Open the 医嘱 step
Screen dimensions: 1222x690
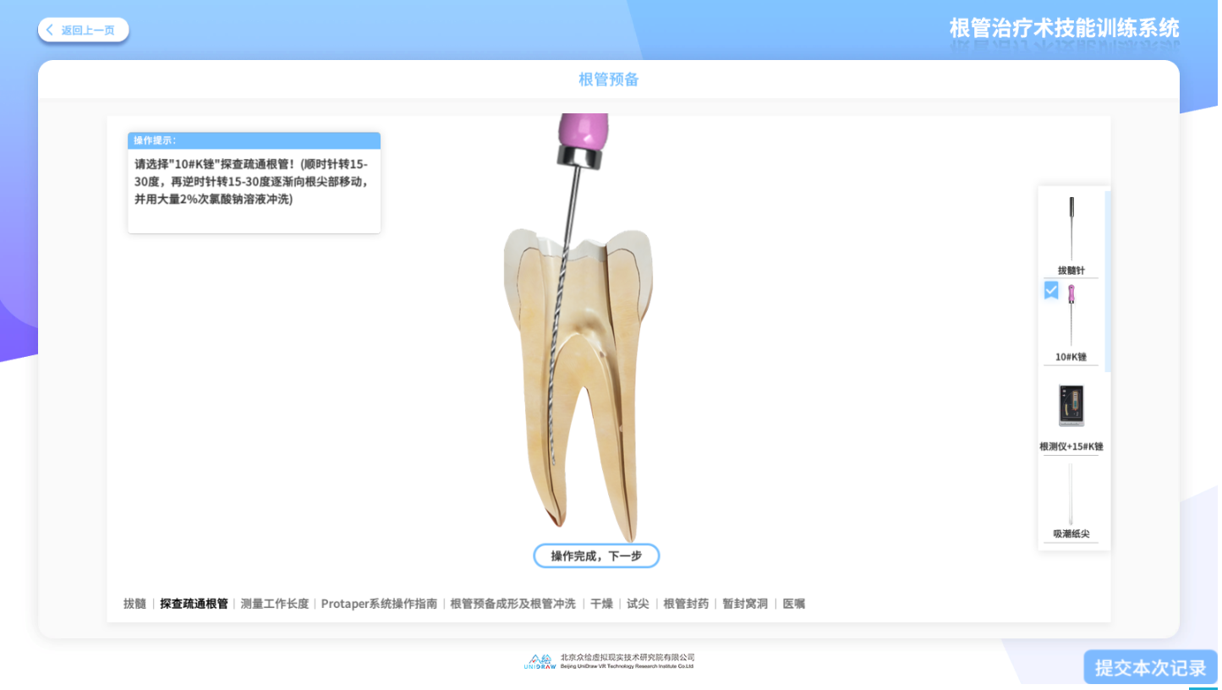point(792,603)
